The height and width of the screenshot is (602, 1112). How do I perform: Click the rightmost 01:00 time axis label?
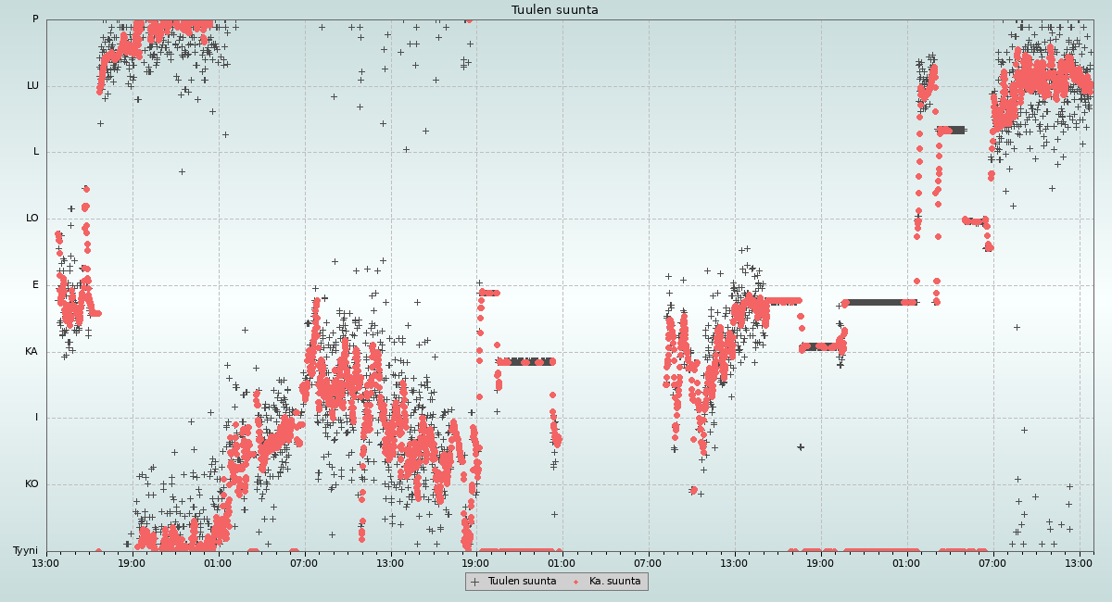click(906, 562)
